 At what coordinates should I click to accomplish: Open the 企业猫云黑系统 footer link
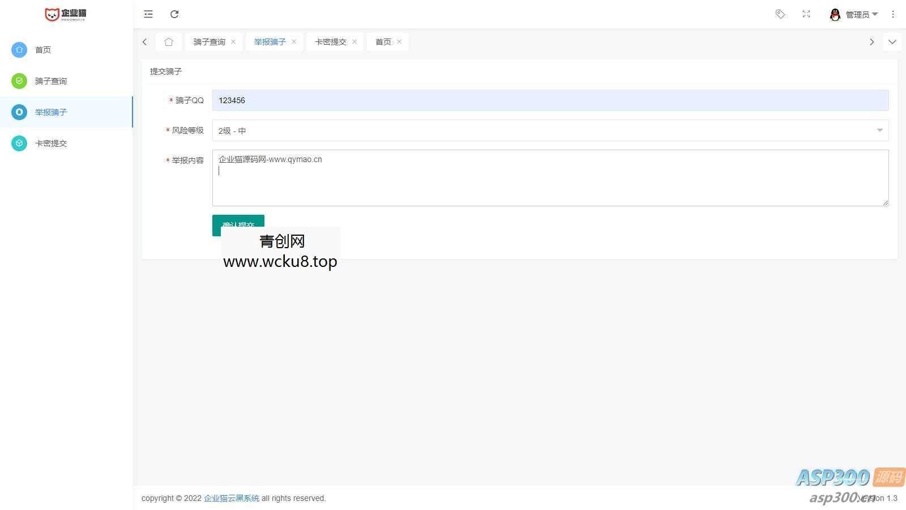point(232,498)
